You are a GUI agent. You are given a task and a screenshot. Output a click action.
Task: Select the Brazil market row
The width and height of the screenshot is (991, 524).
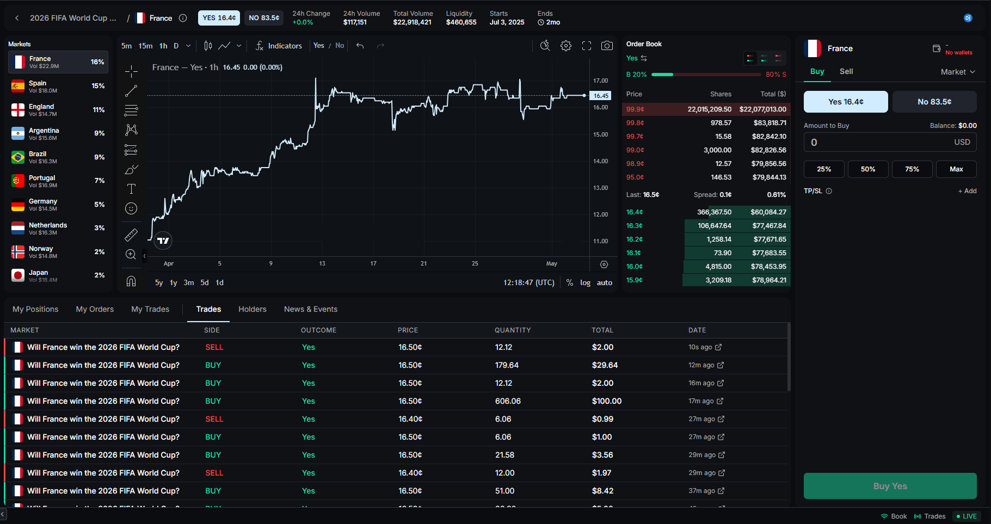[x=58, y=157]
